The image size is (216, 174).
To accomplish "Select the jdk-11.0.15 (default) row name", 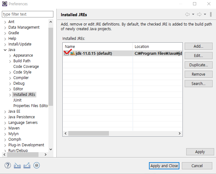I will pyautogui.click(x=94, y=53).
